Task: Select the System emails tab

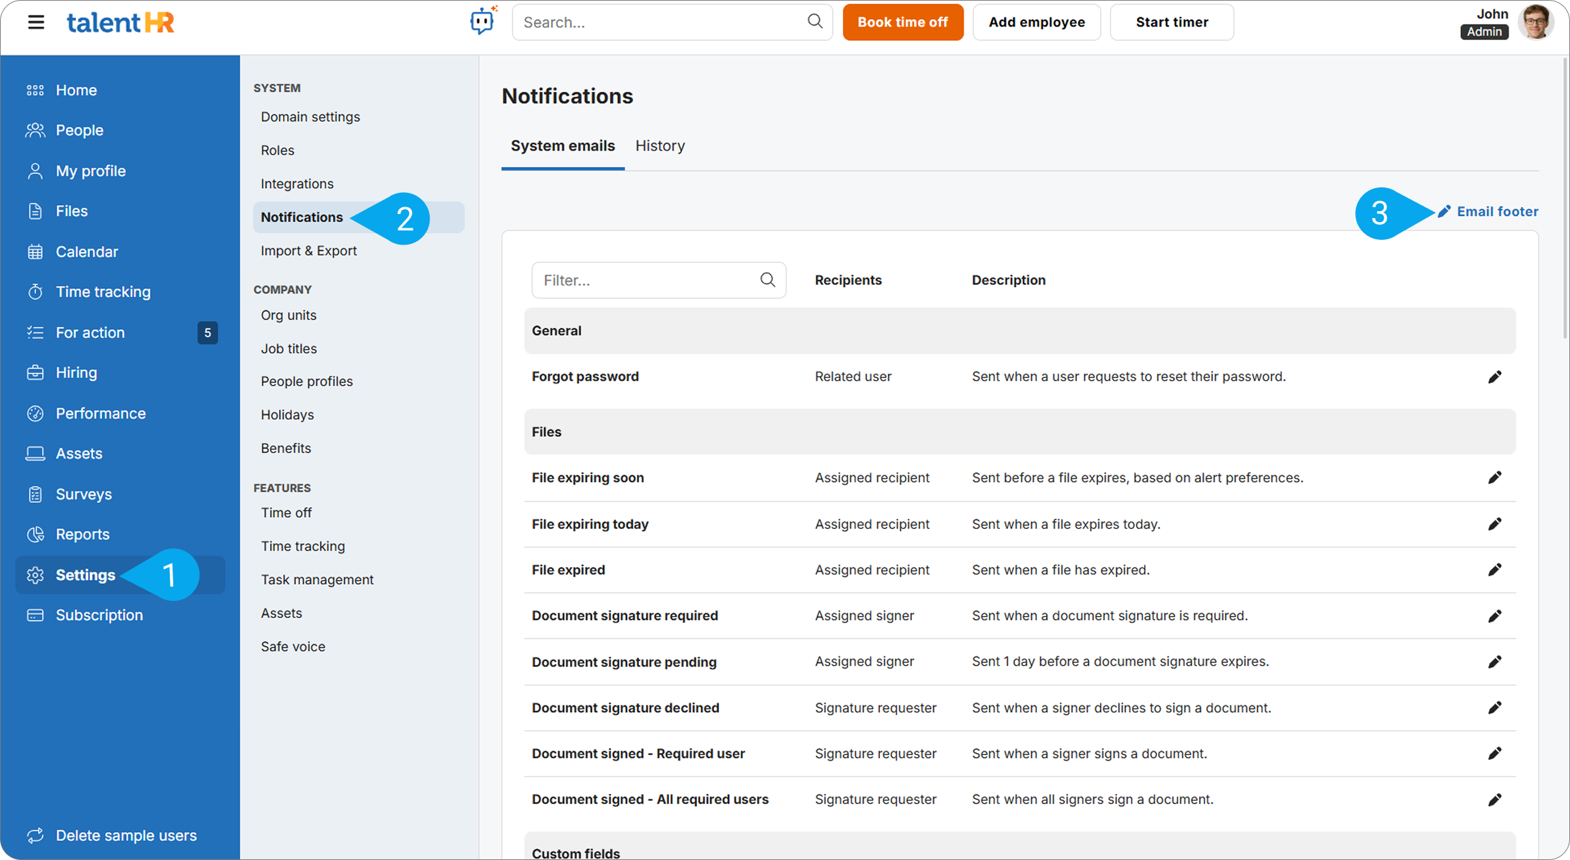Action: coord(563,146)
